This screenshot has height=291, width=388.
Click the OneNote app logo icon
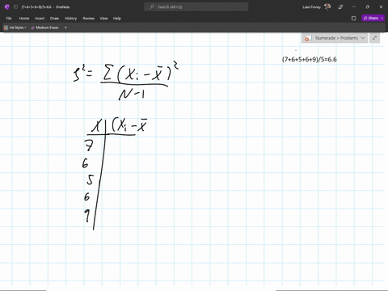pos(6,7)
